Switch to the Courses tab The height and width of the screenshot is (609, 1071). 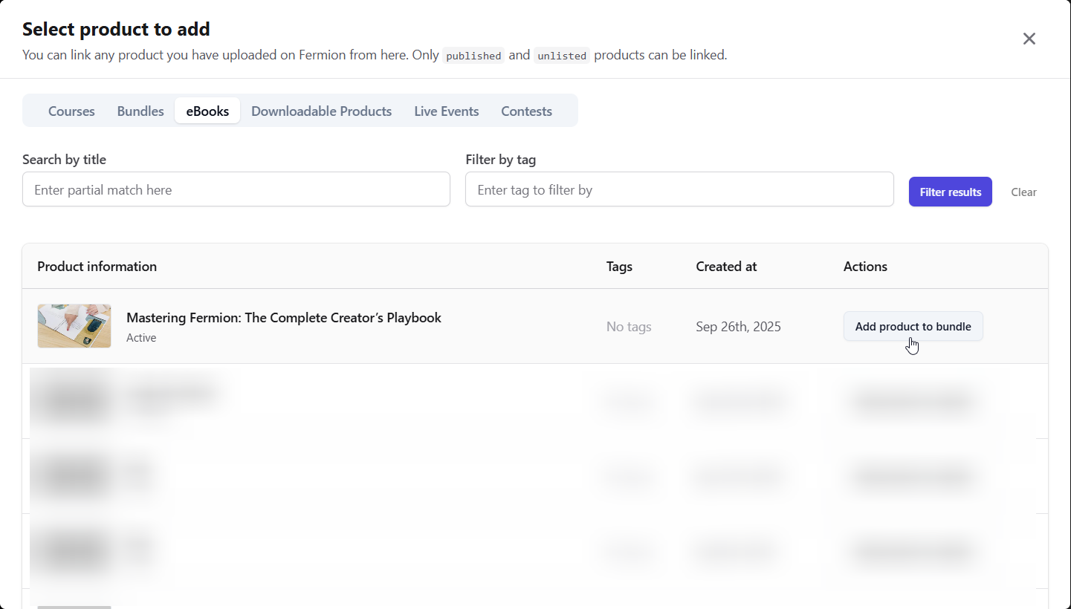click(71, 111)
